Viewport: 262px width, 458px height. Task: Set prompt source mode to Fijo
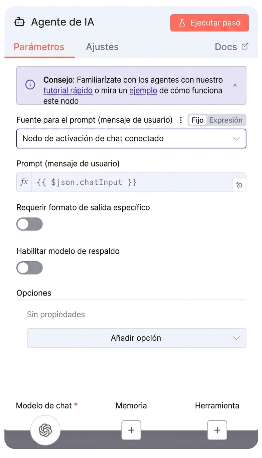tap(198, 120)
